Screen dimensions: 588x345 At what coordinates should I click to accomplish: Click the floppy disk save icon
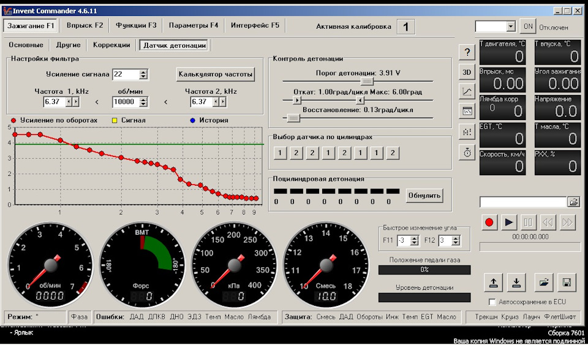point(567,282)
